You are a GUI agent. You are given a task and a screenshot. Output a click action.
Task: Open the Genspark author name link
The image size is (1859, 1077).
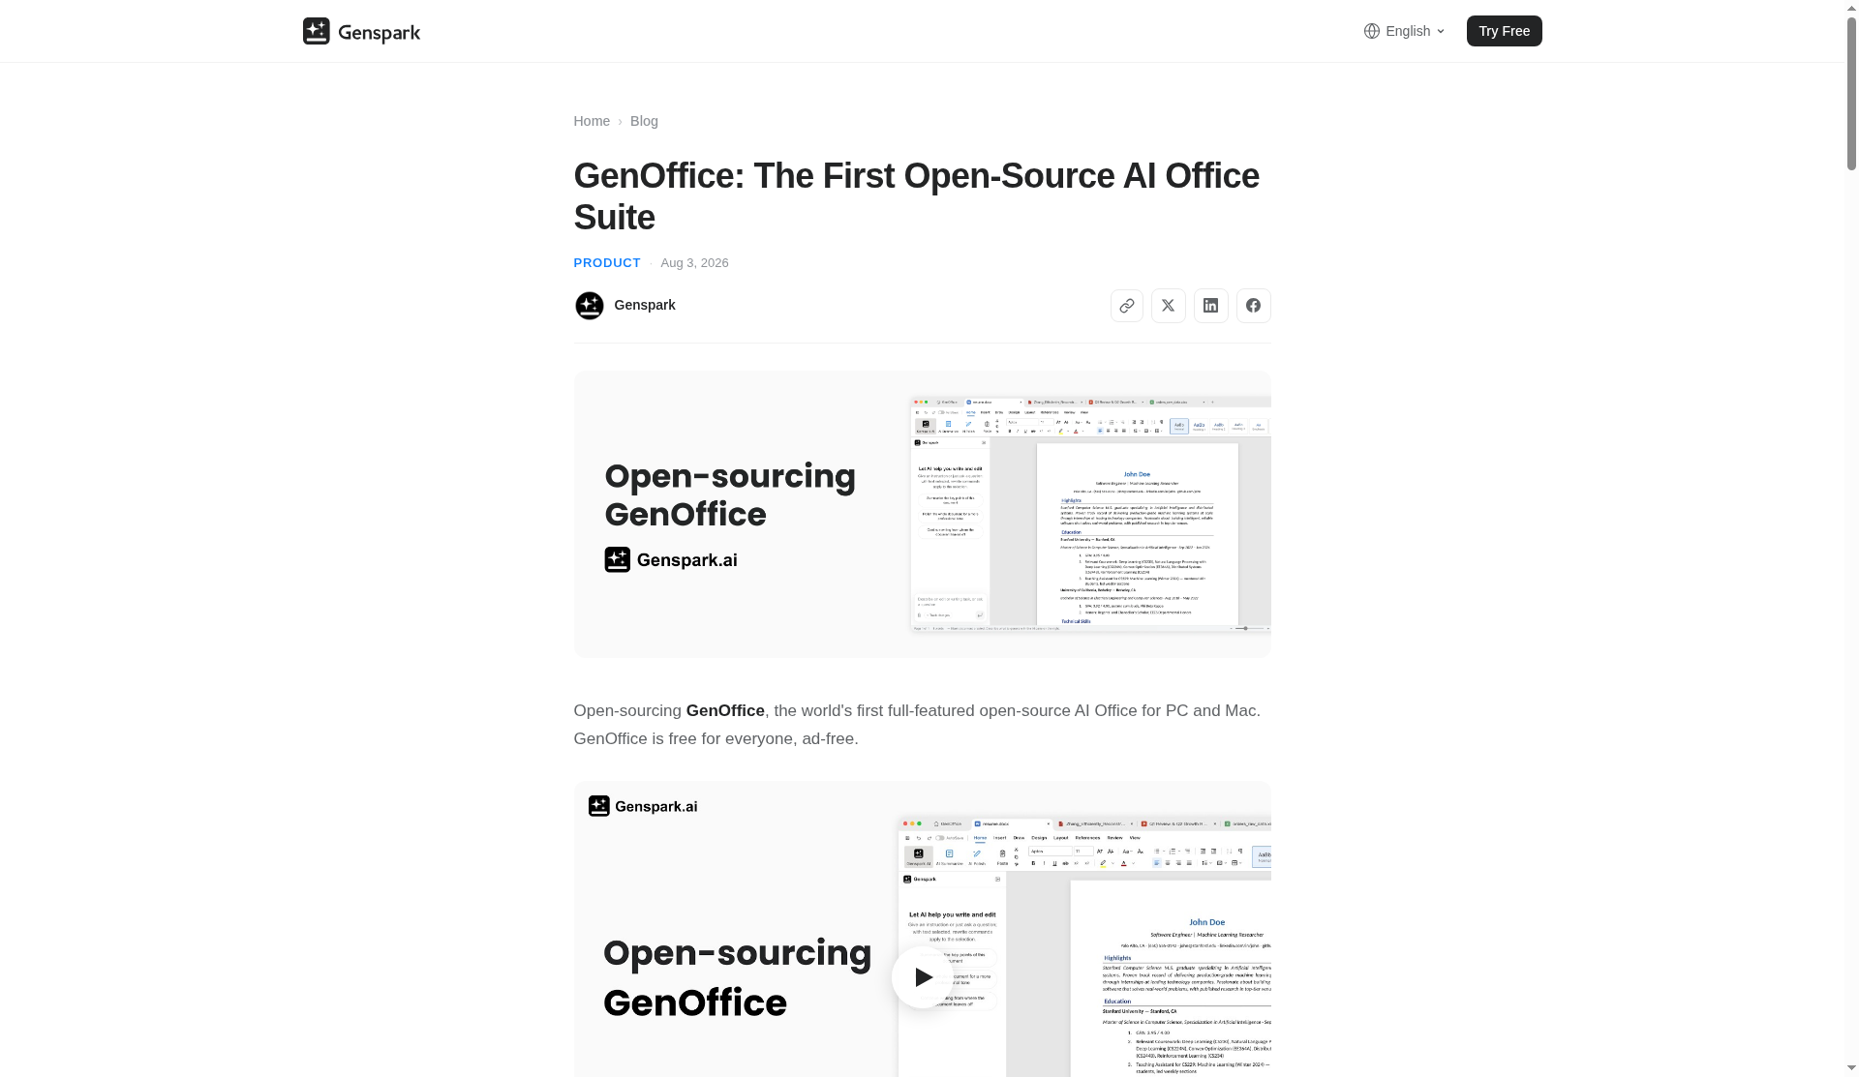coord(645,305)
